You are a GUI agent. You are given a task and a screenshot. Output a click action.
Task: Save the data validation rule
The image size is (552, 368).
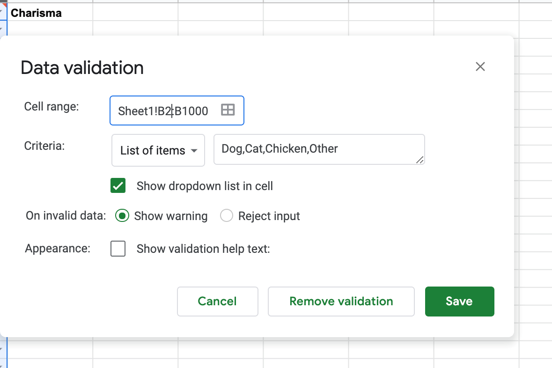pos(459,302)
